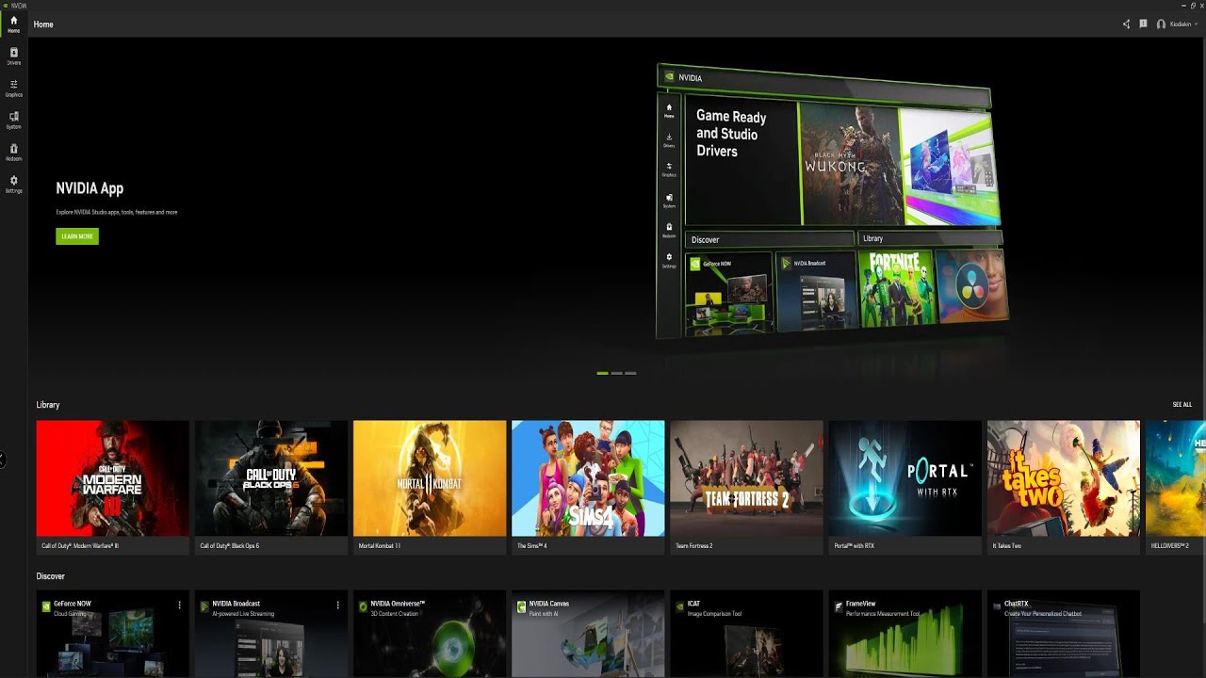Screen dimensions: 1206x678
Task: Select the second banner carousel indicator
Action: click(x=617, y=373)
